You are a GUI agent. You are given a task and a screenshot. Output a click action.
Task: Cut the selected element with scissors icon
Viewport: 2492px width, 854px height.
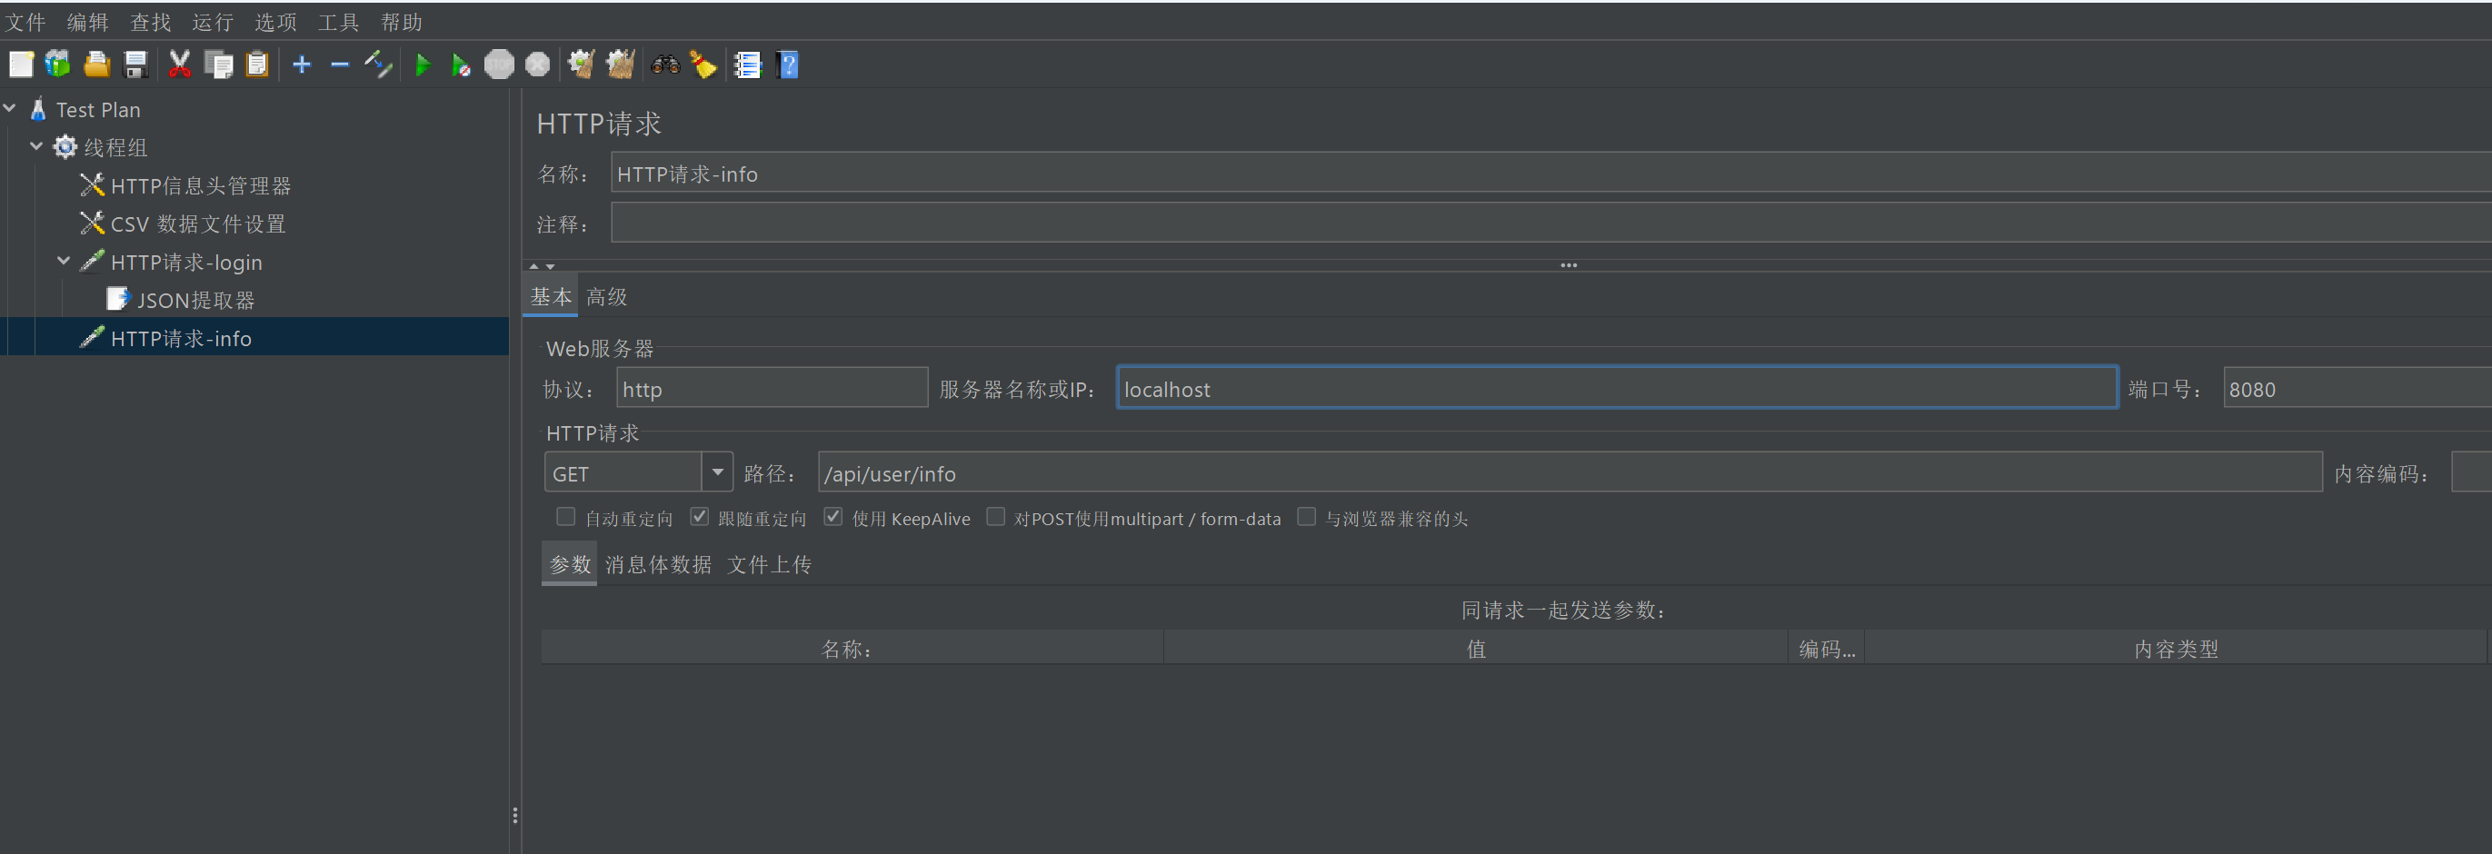click(x=179, y=65)
